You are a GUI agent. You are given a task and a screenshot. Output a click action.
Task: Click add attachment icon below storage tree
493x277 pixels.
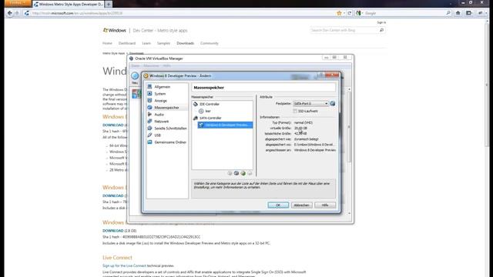[243, 173]
